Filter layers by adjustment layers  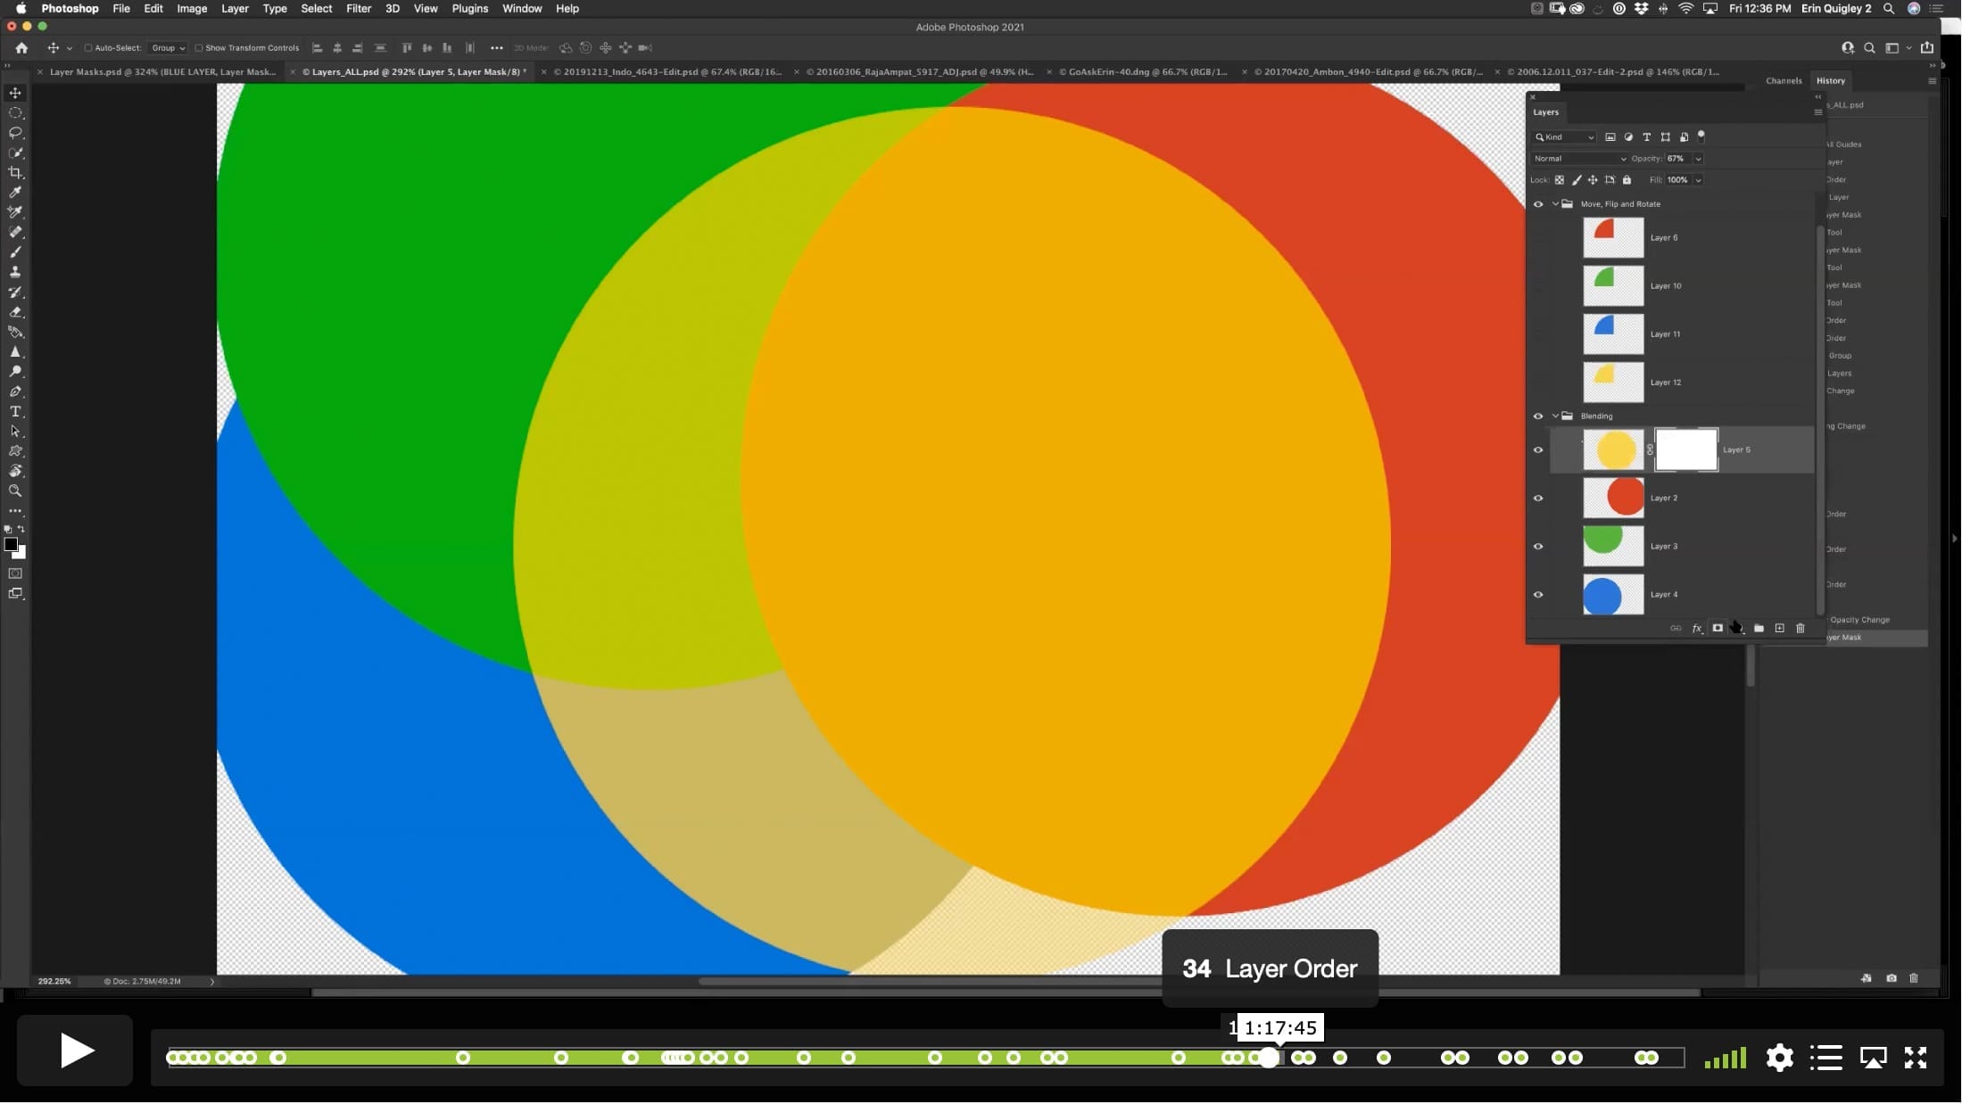coord(1628,137)
